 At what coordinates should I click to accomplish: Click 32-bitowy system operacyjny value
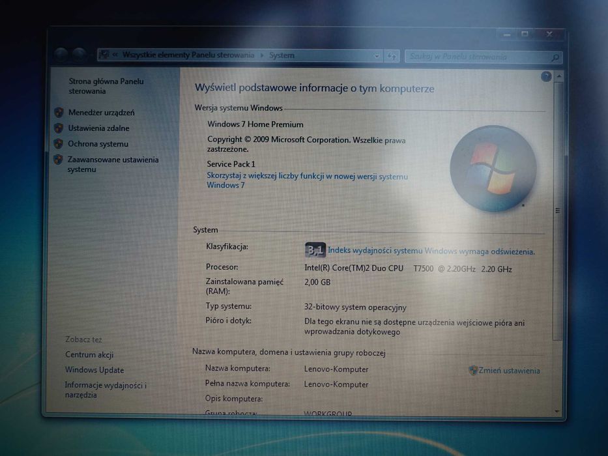pos(355,307)
